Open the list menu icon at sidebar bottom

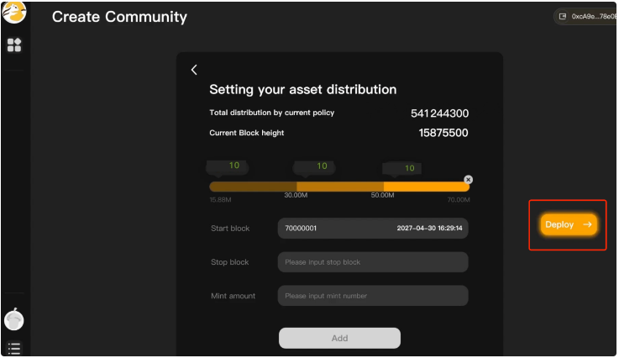click(x=14, y=347)
